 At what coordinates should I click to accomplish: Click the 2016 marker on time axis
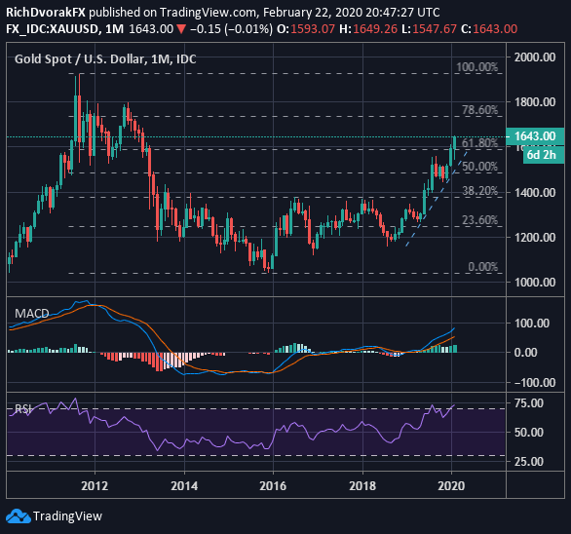[273, 486]
